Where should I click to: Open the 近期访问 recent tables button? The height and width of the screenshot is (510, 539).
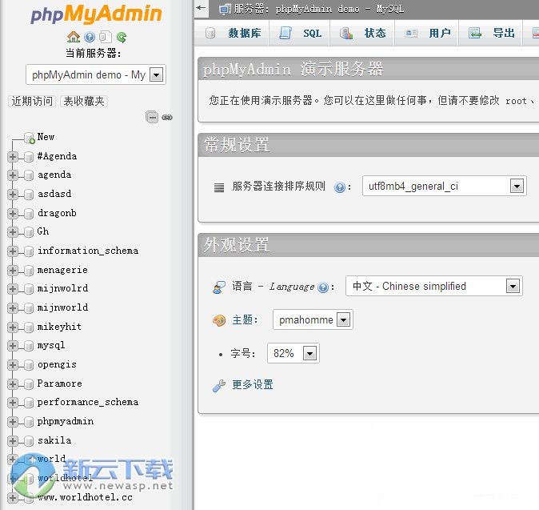coord(32,101)
